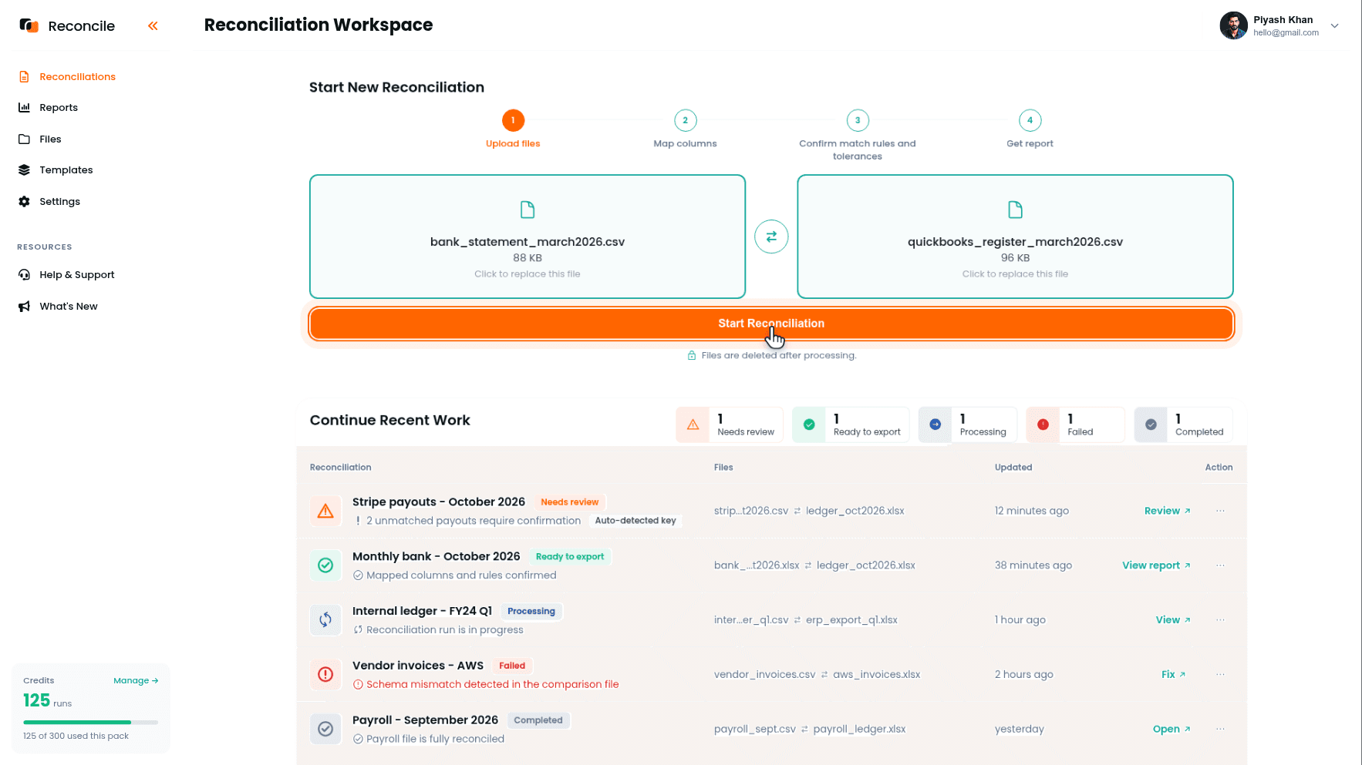
Task: Click the Internal ledger sync icon
Action: coord(325,619)
